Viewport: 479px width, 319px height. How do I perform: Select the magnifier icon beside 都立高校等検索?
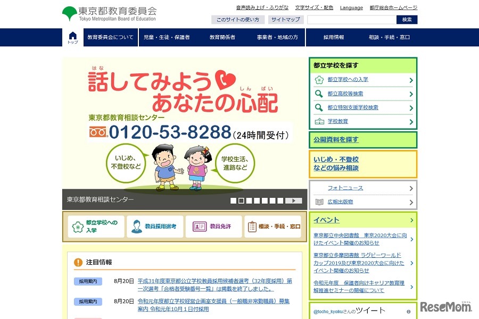click(x=318, y=94)
